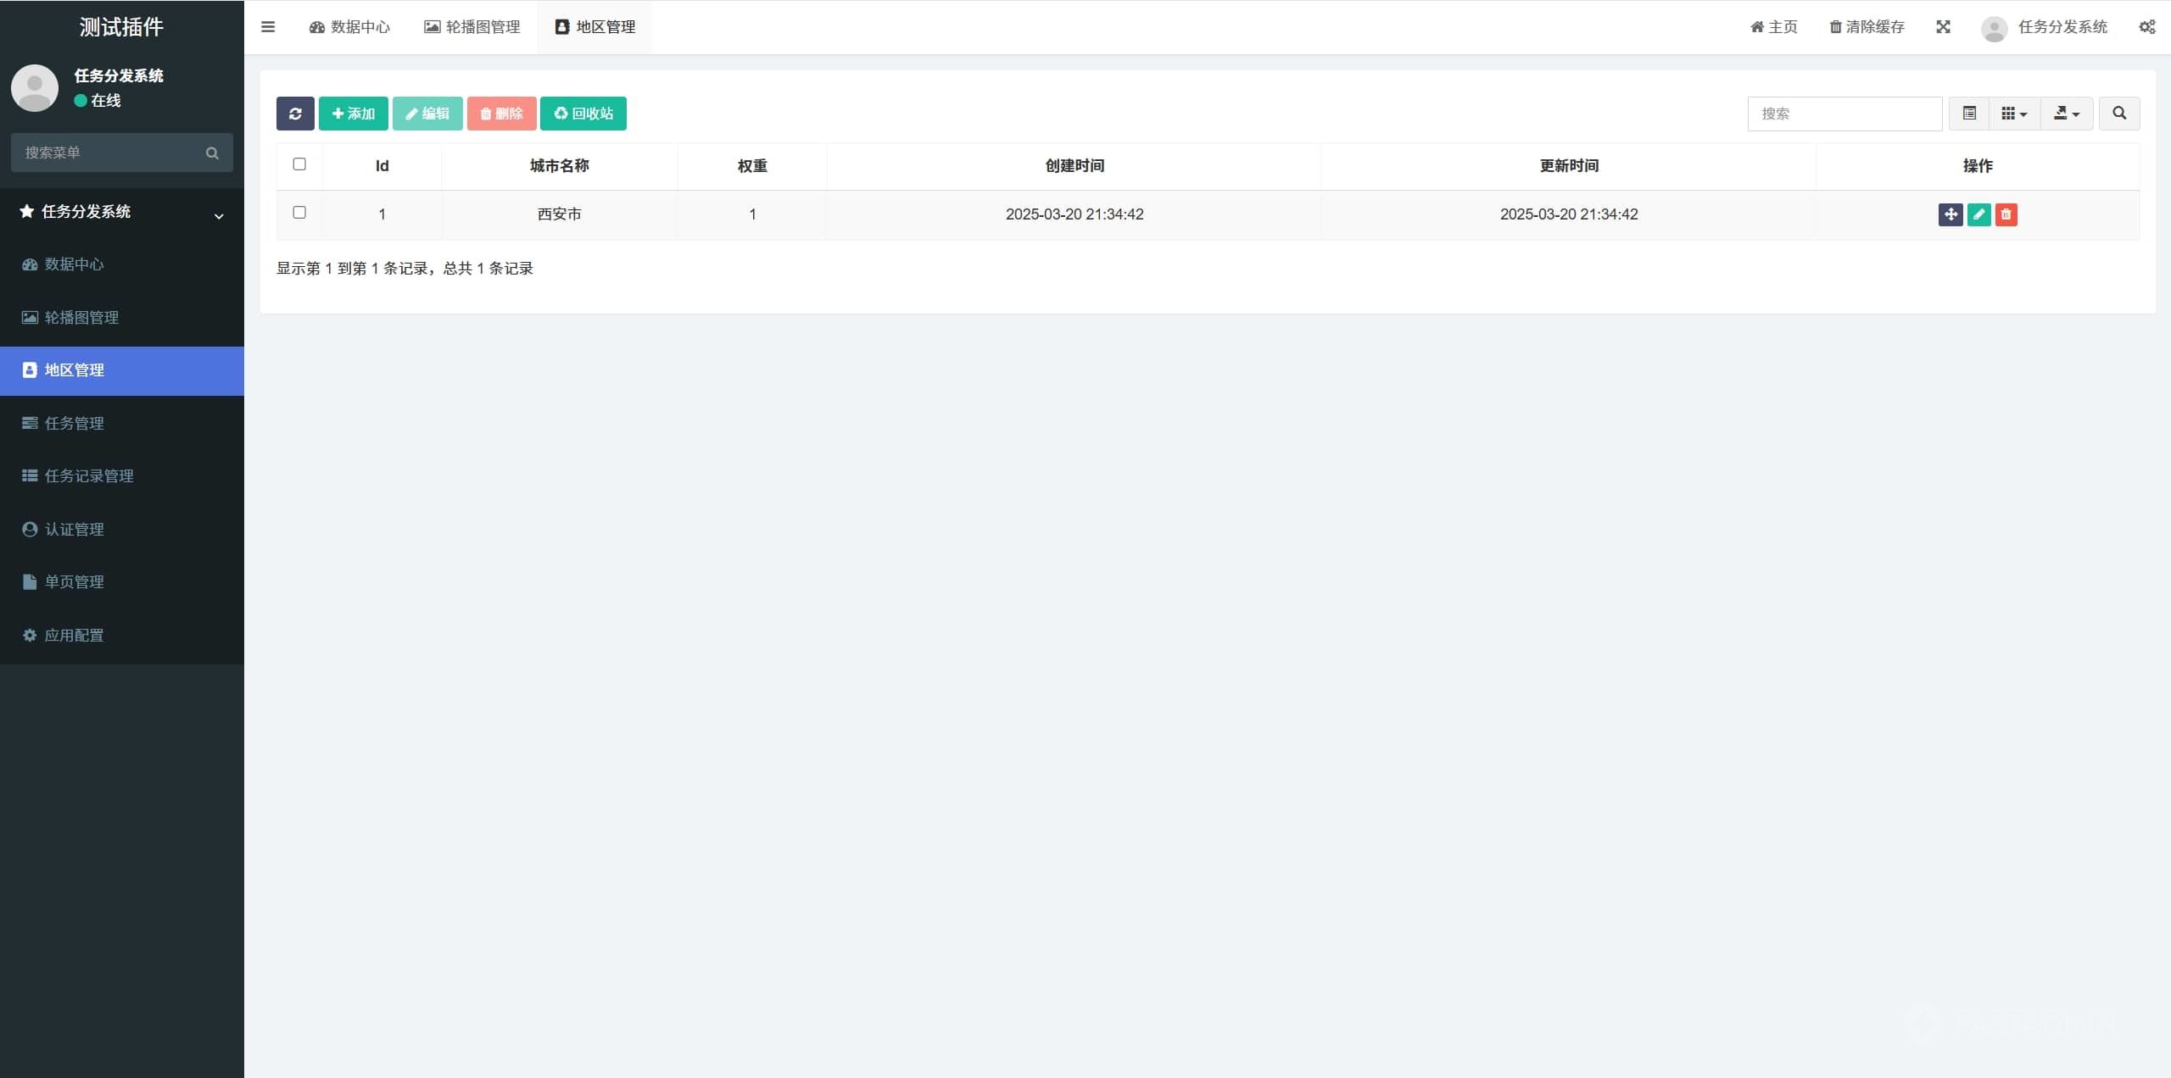Toggle table card view icon

(x=1969, y=114)
